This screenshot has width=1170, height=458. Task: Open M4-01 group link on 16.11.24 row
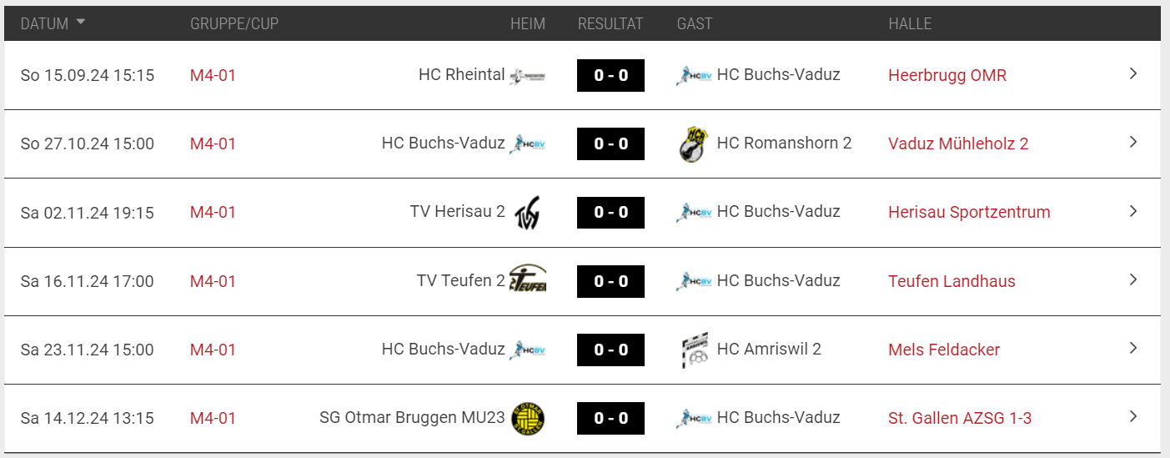coord(213,281)
